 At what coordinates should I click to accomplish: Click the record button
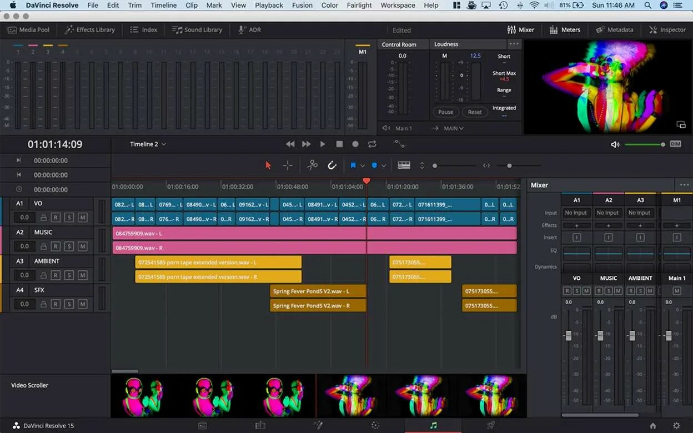tap(355, 144)
